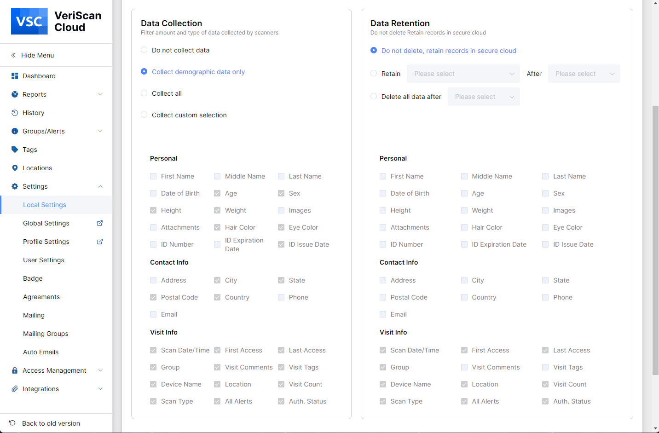Open Profile Settings external link icon

pos(100,242)
